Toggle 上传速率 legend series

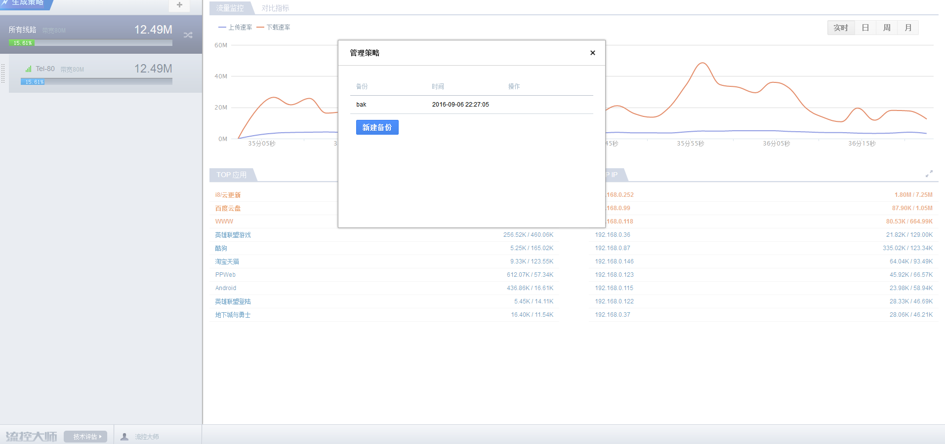coord(236,27)
